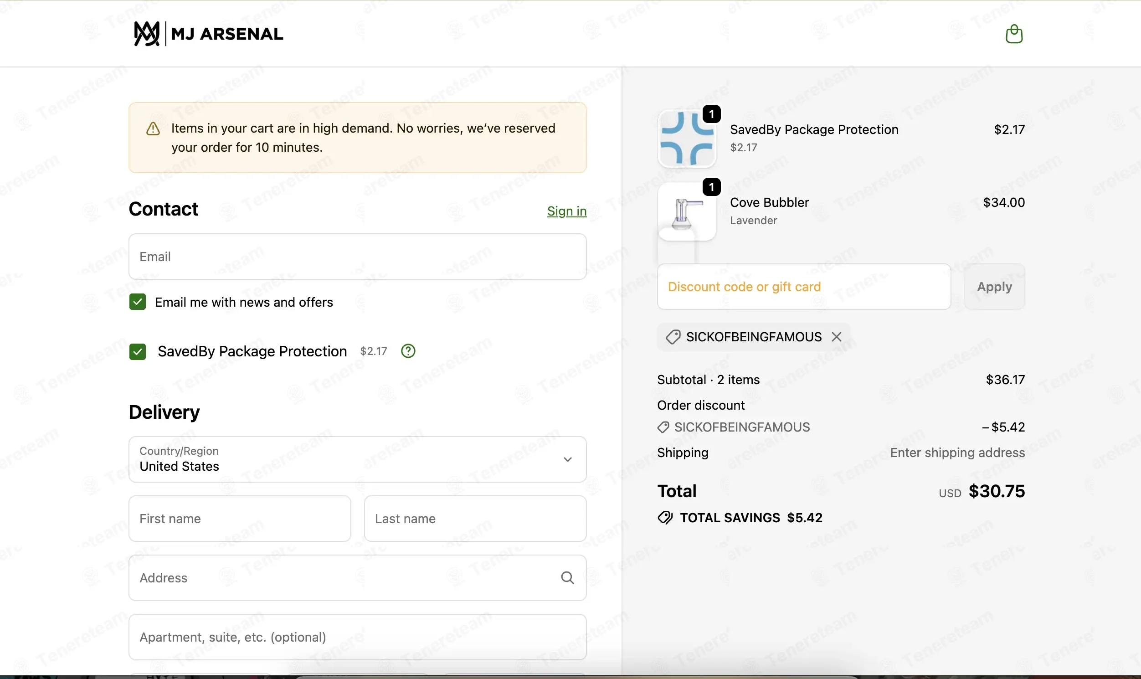This screenshot has width=1141, height=679.
Task: Click the tag icon beside TOTAL SAVINGS
Action: [x=665, y=518]
